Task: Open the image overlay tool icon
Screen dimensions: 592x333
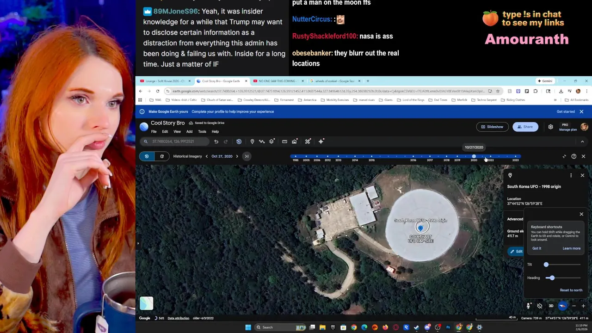Action: pos(294,142)
